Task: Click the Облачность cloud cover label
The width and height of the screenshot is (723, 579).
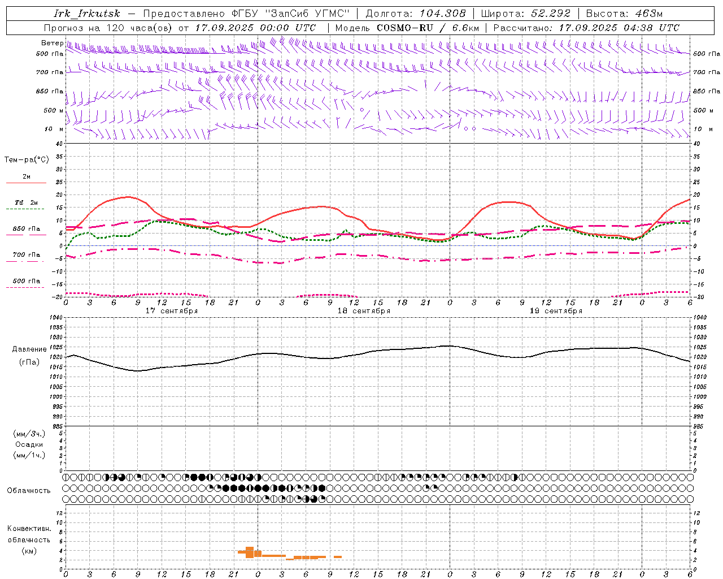Action: [29, 491]
